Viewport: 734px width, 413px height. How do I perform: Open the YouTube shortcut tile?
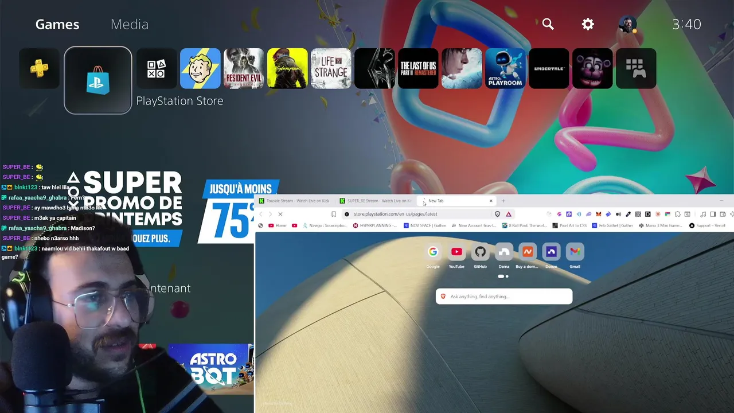pos(456,255)
